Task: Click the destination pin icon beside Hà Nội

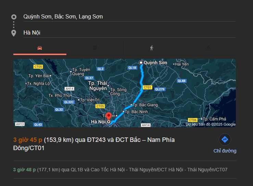Action: pos(14,33)
